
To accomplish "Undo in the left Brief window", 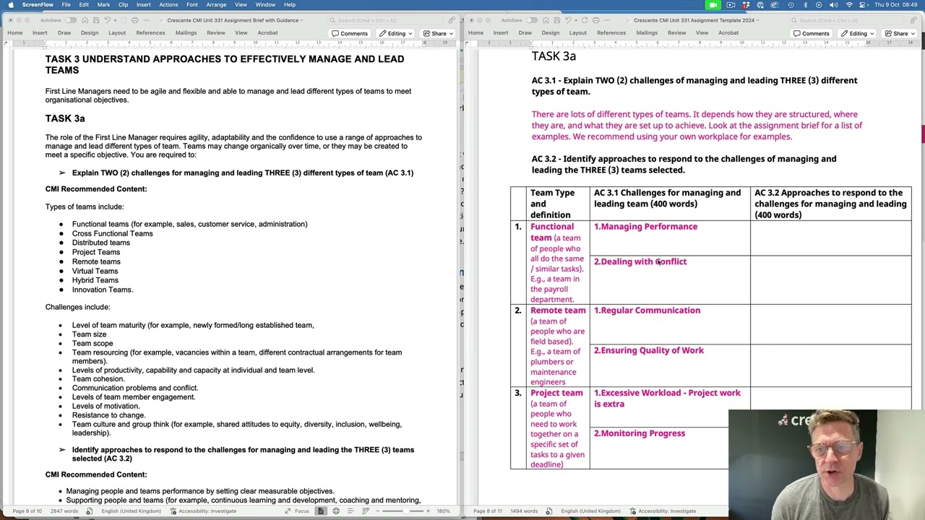I will [x=107, y=20].
